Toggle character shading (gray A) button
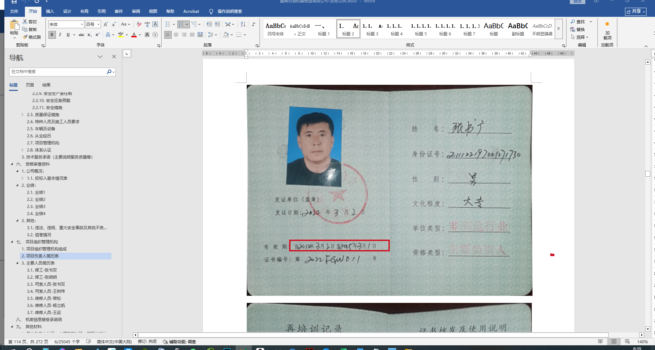 tap(147, 35)
